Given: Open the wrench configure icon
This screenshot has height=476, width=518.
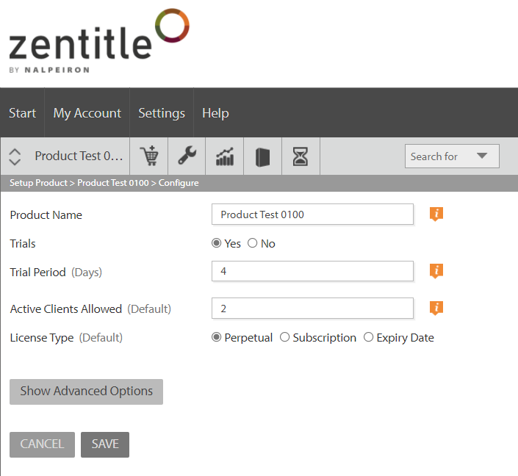Looking at the screenshot, I should tap(187, 156).
